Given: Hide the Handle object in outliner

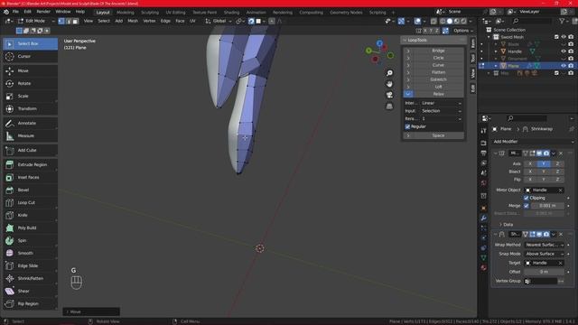Looking at the screenshot, I should pos(564,51).
